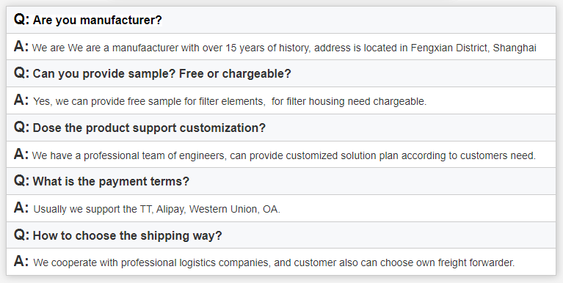The image size is (563, 283).
Task: Click the answer listing TT, Alipay, Western Union
Action: pos(156,209)
